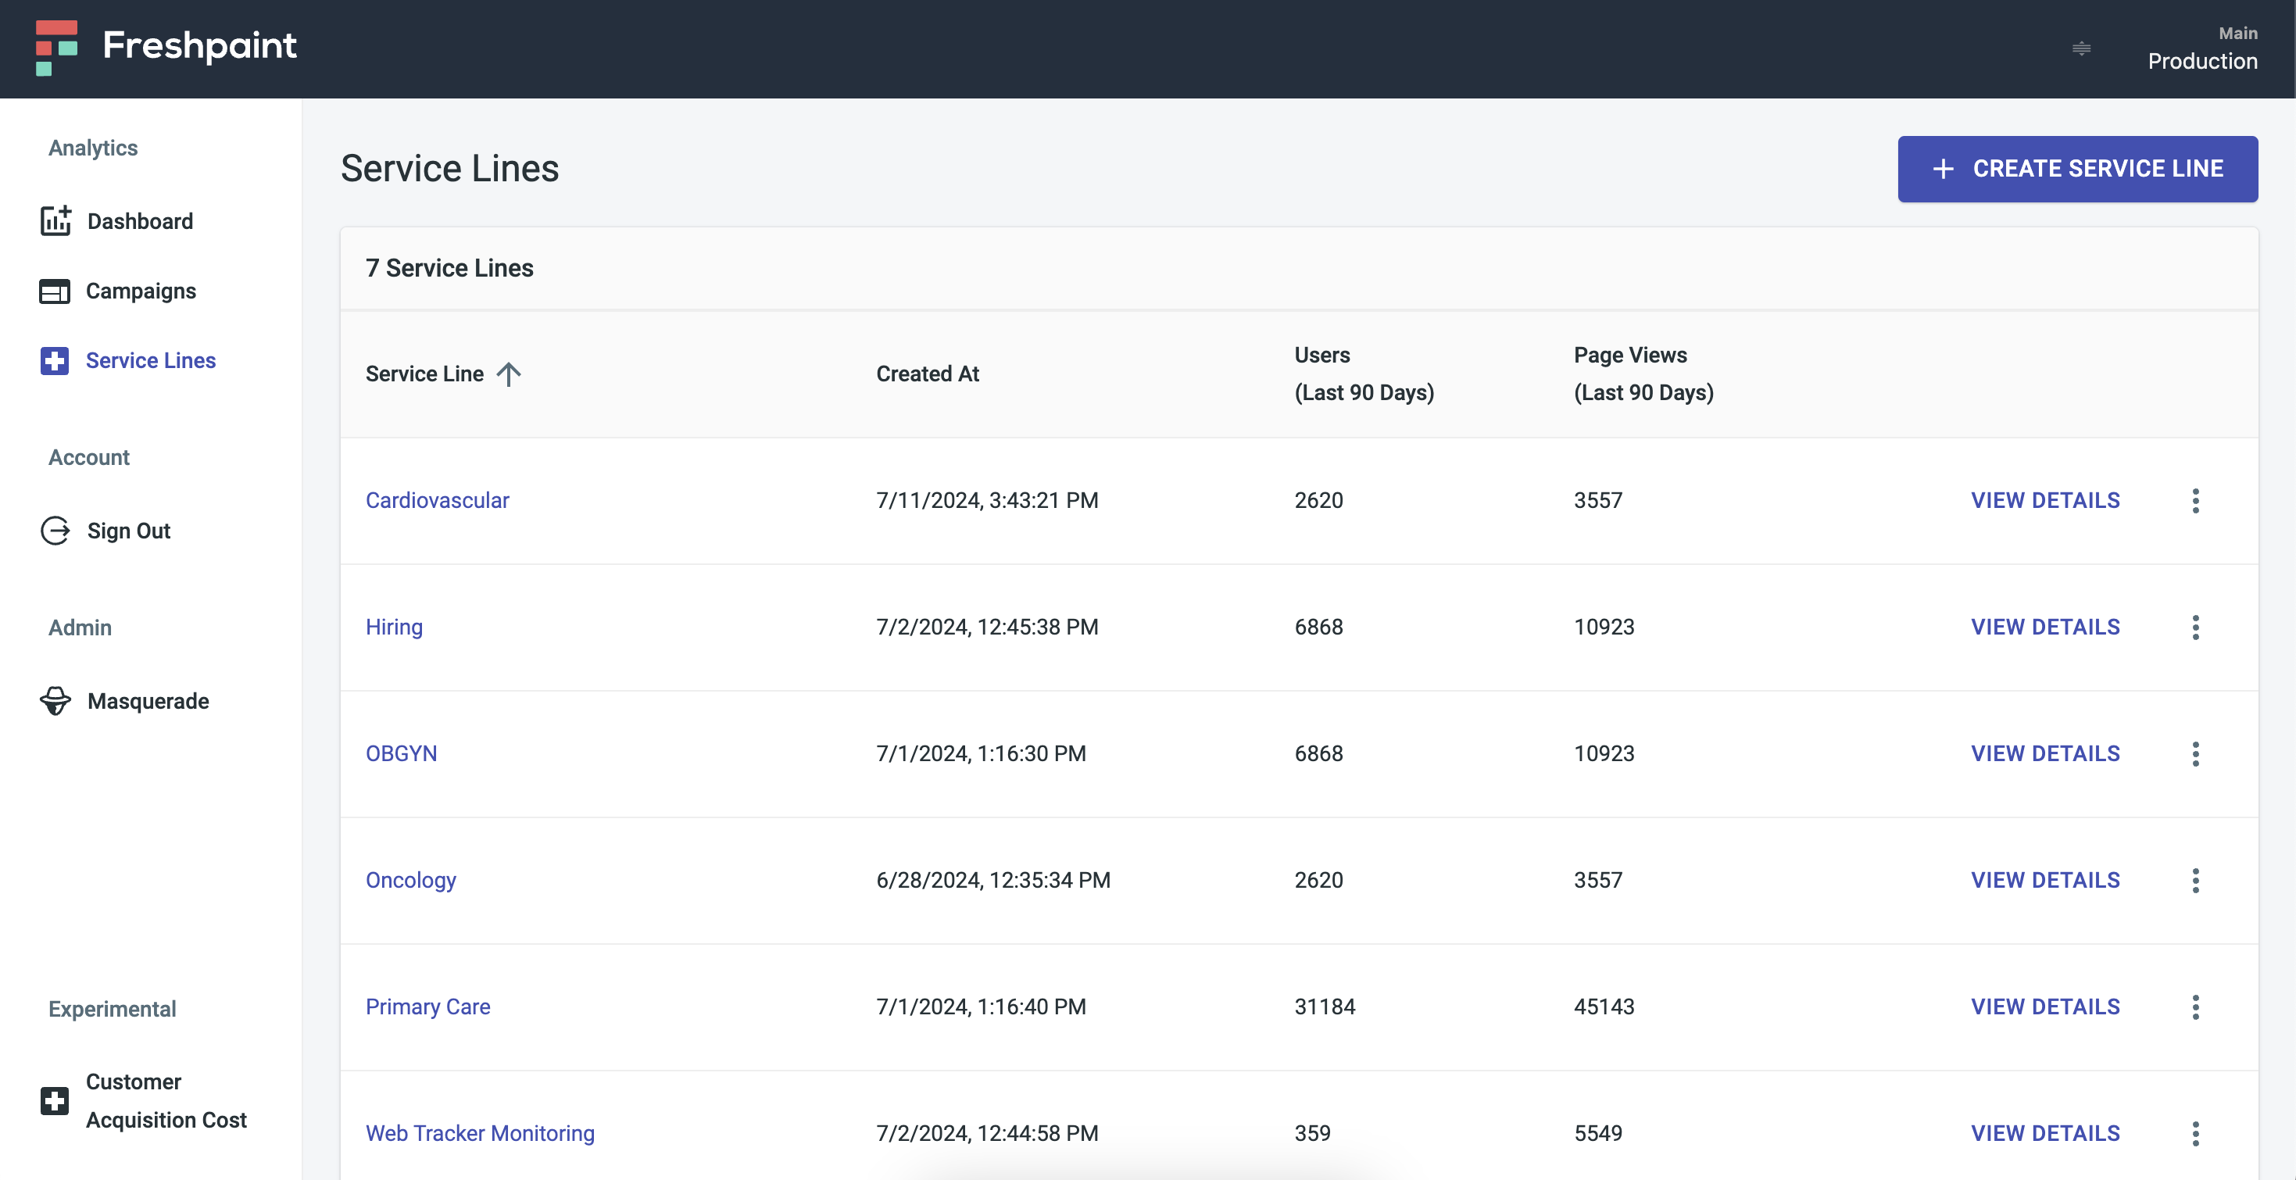
Task: Open the Web Tracker Monitoring link
Action: pyautogui.click(x=480, y=1134)
